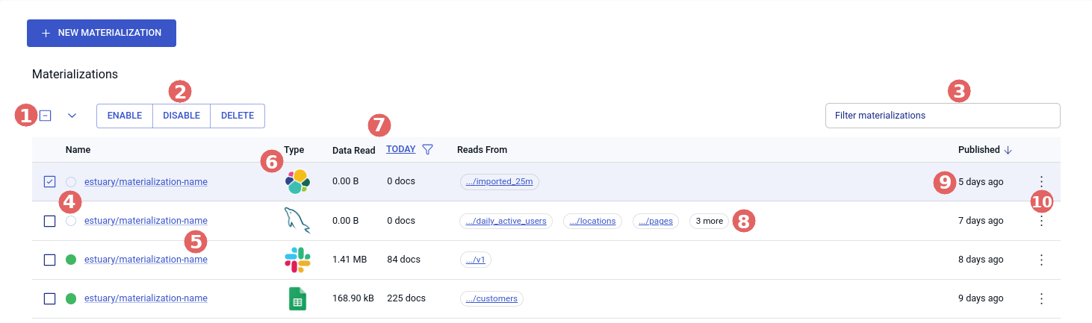Screen dimensions: 1092x323
Task: Expand the '3 more' collections chip
Action: pyautogui.click(x=709, y=221)
